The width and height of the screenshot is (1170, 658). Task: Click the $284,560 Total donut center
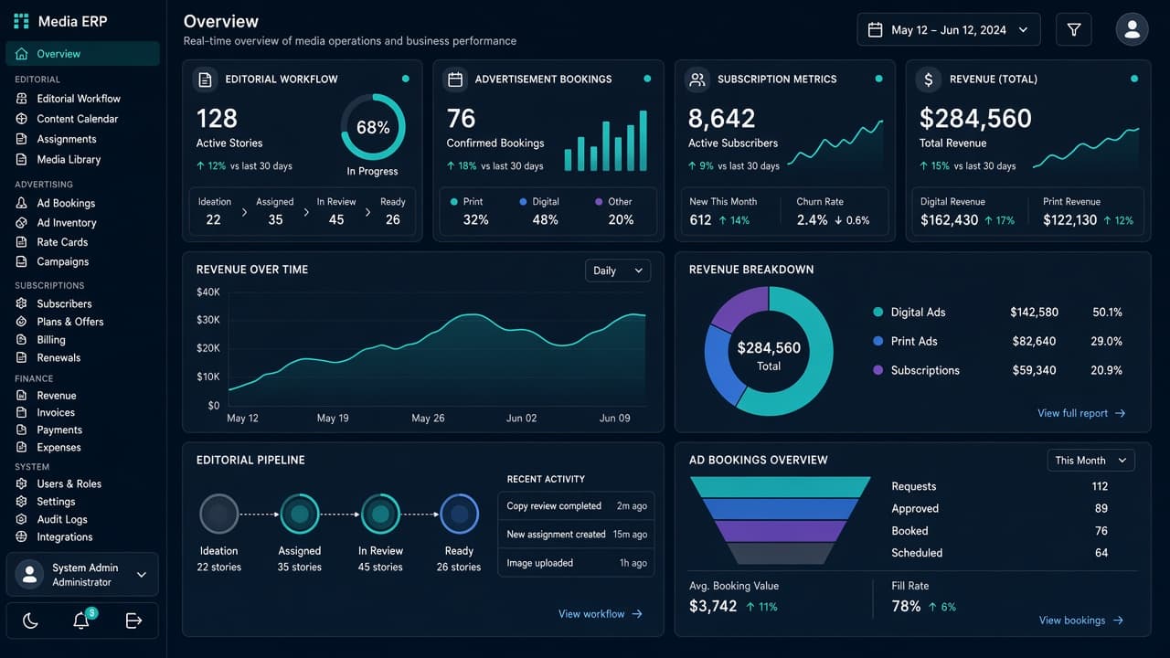[769, 356]
